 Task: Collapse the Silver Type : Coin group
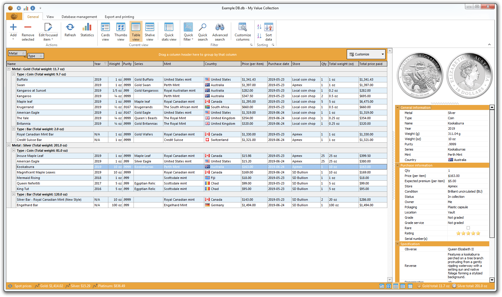pos(14,151)
